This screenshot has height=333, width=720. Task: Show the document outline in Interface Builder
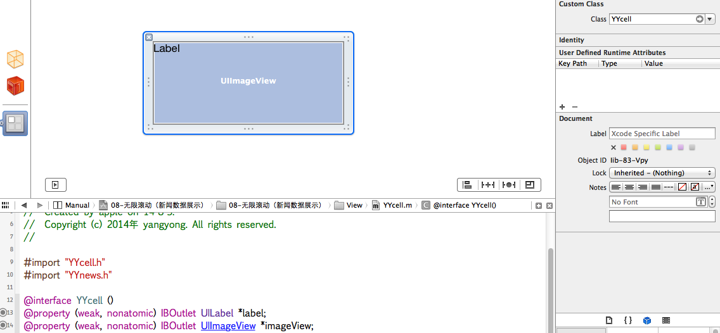click(56, 185)
